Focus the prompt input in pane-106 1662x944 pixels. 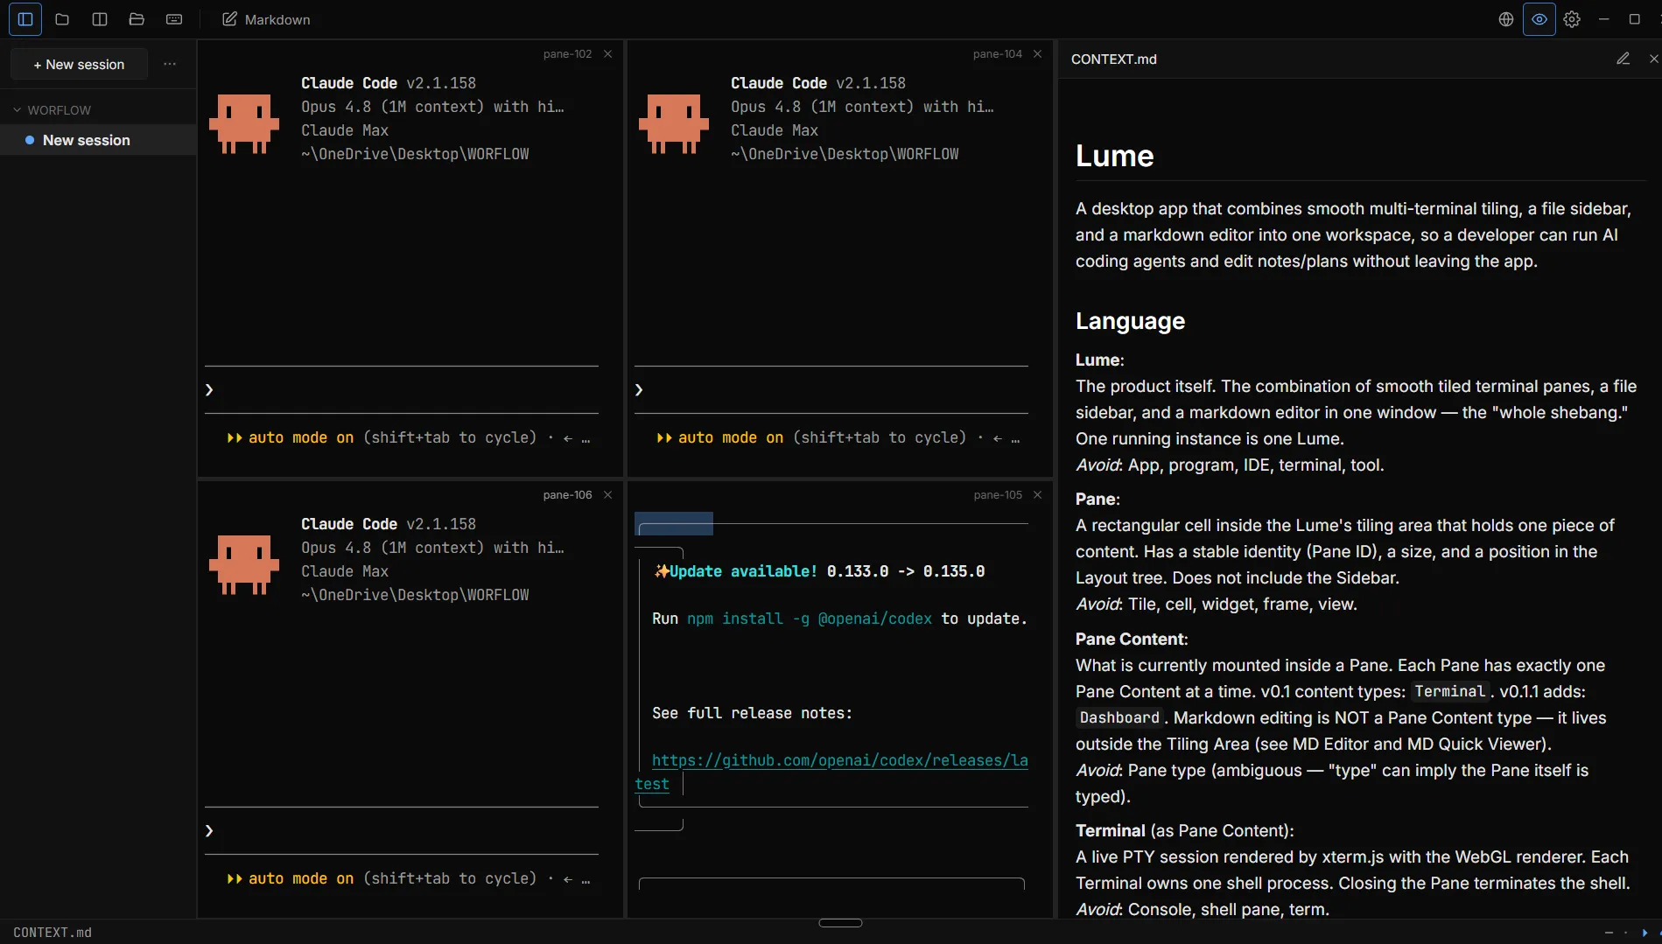pyautogui.click(x=402, y=831)
